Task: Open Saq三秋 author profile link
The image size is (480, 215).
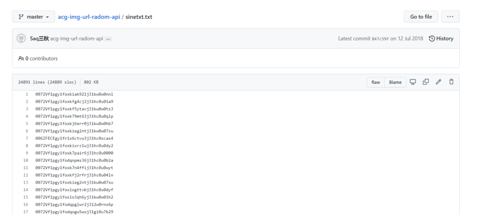Action: coord(39,38)
